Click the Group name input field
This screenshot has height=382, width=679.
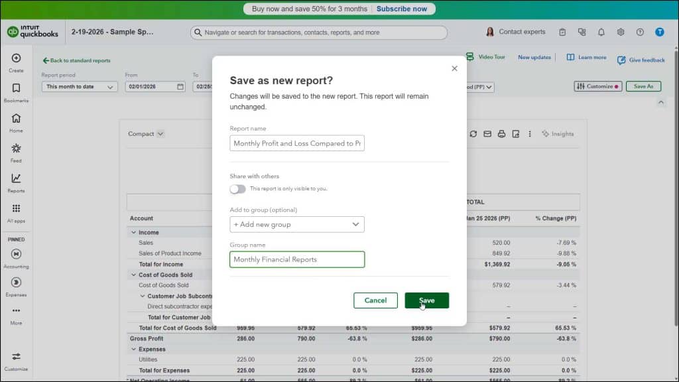296,259
